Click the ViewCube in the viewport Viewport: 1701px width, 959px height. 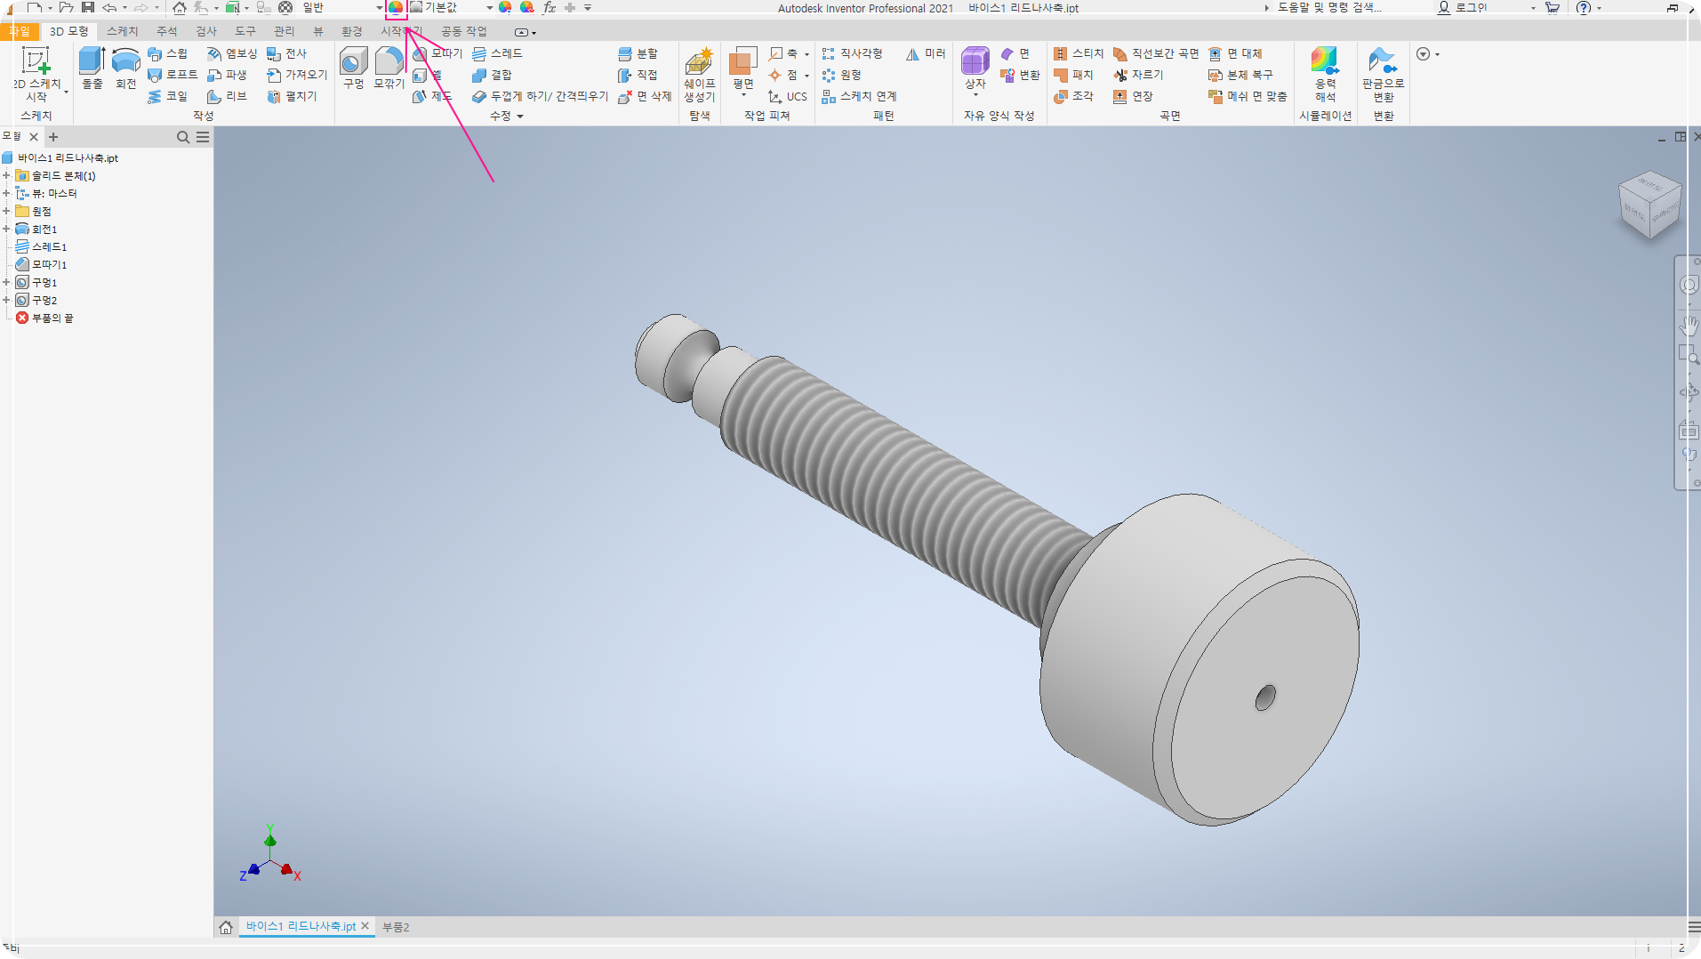pos(1649,204)
